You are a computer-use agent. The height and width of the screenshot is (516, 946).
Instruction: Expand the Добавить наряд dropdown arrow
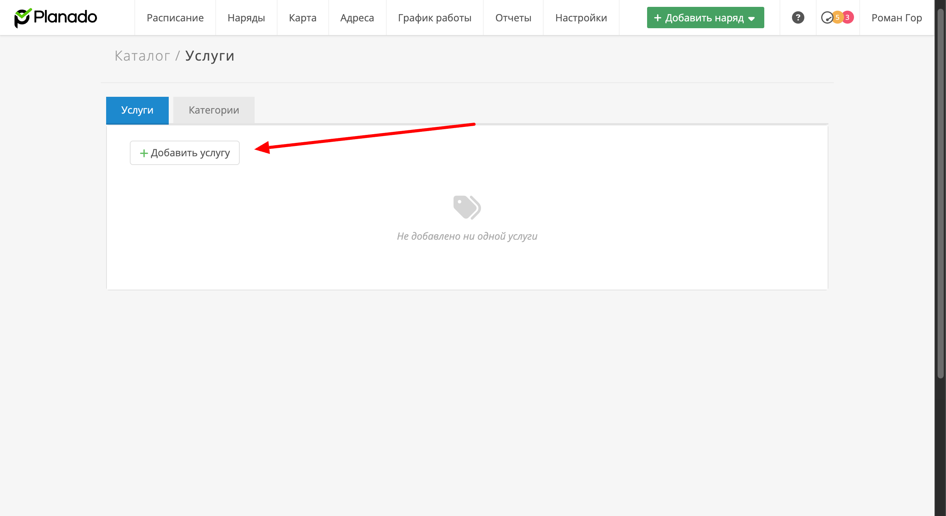pos(752,19)
